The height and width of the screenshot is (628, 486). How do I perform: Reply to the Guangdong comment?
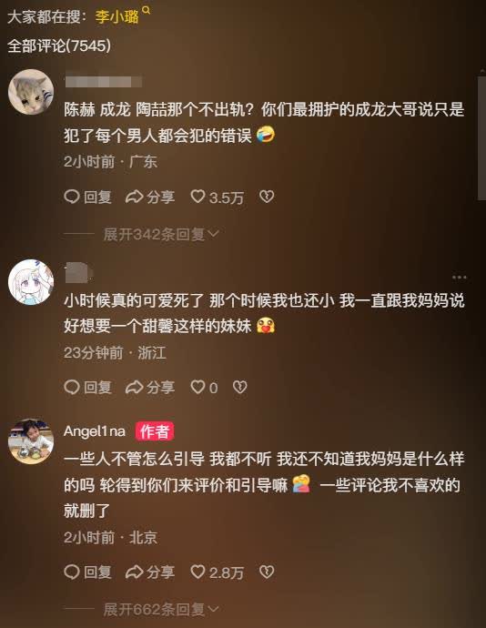point(87,198)
